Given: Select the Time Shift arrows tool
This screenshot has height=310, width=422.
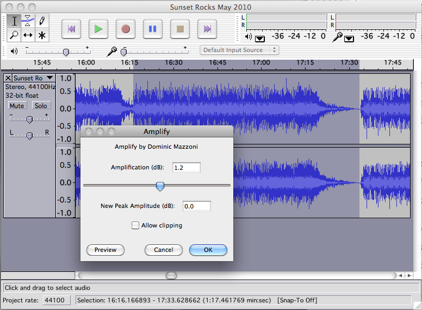Looking at the screenshot, I should pos(28,35).
